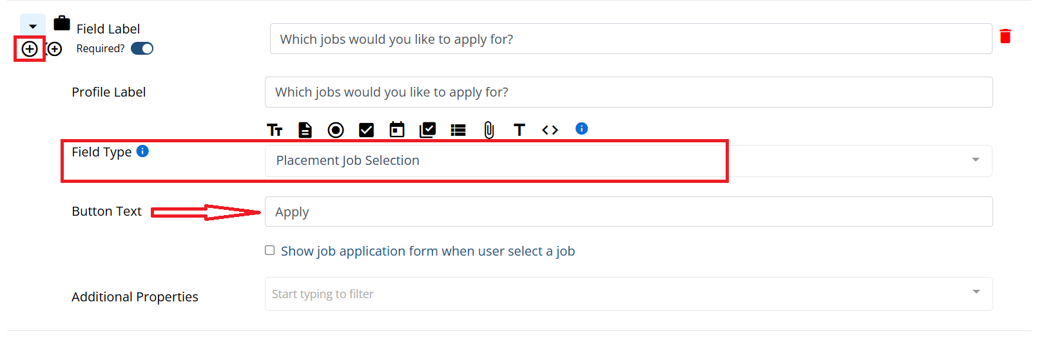Select the text size field type icon
The image size is (1064, 340).
click(275, 130)
